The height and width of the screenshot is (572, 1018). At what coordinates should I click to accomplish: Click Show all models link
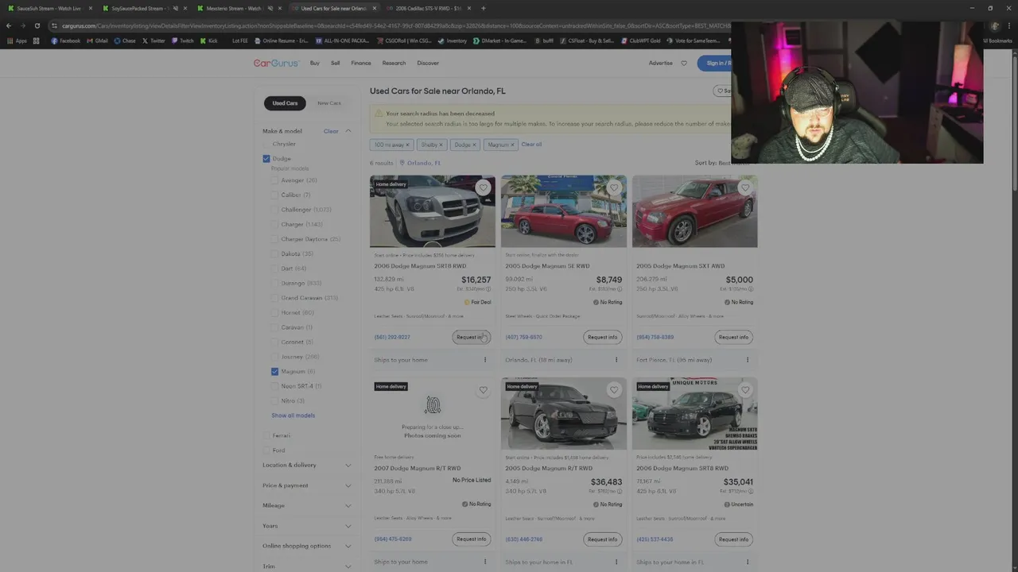(x=293, y=415)
